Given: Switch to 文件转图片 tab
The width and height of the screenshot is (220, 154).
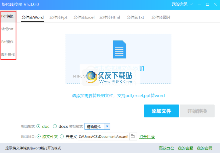Looking at the screenshot, I should pyautogui.click(x=161, y=17).
